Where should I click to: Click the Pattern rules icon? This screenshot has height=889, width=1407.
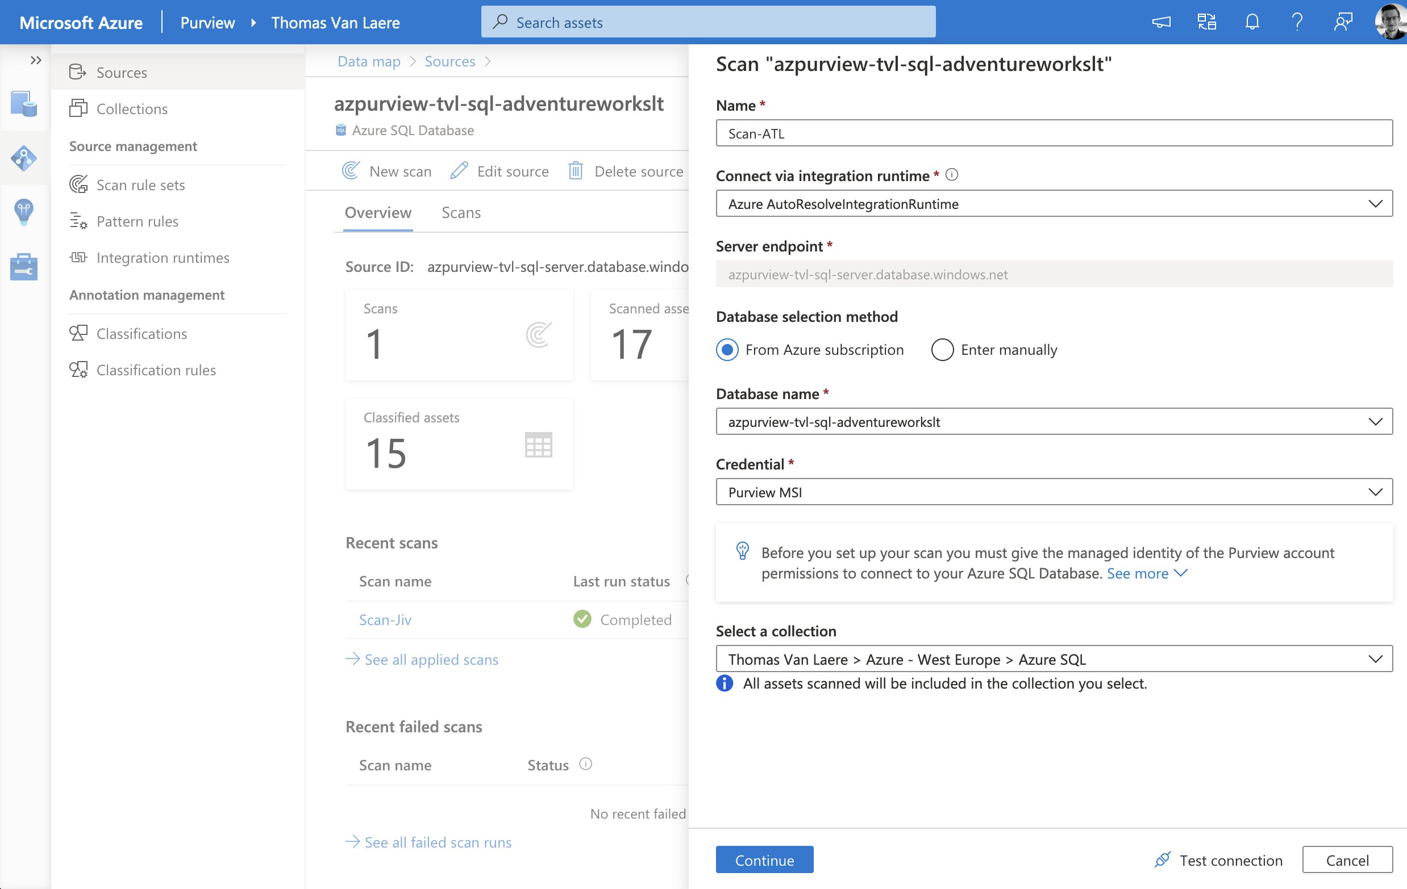pyautogui.click(x=78, y=221)
